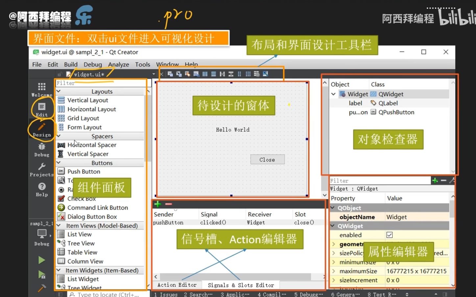Open the Analyze menu
This screenshot has height=297, width=476.
coord(118,64)
